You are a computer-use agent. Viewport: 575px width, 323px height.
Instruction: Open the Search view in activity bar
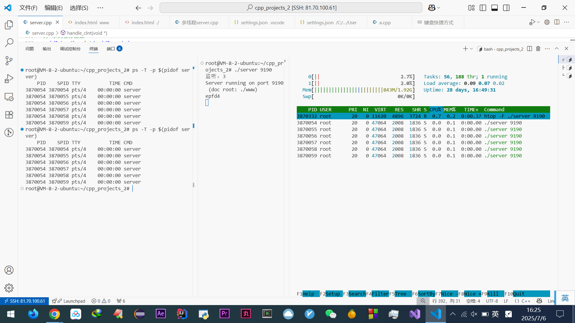pyautogui.click(x=9, y=43)
